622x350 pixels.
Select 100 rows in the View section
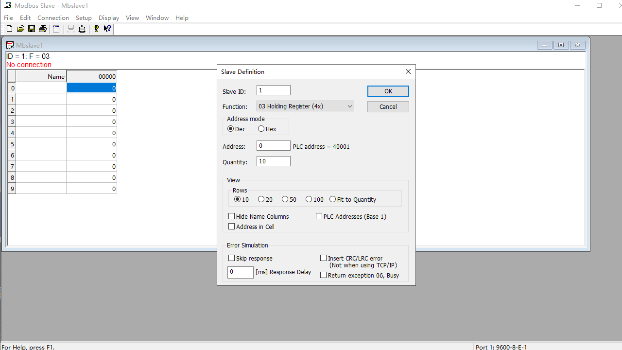point(309,199)
